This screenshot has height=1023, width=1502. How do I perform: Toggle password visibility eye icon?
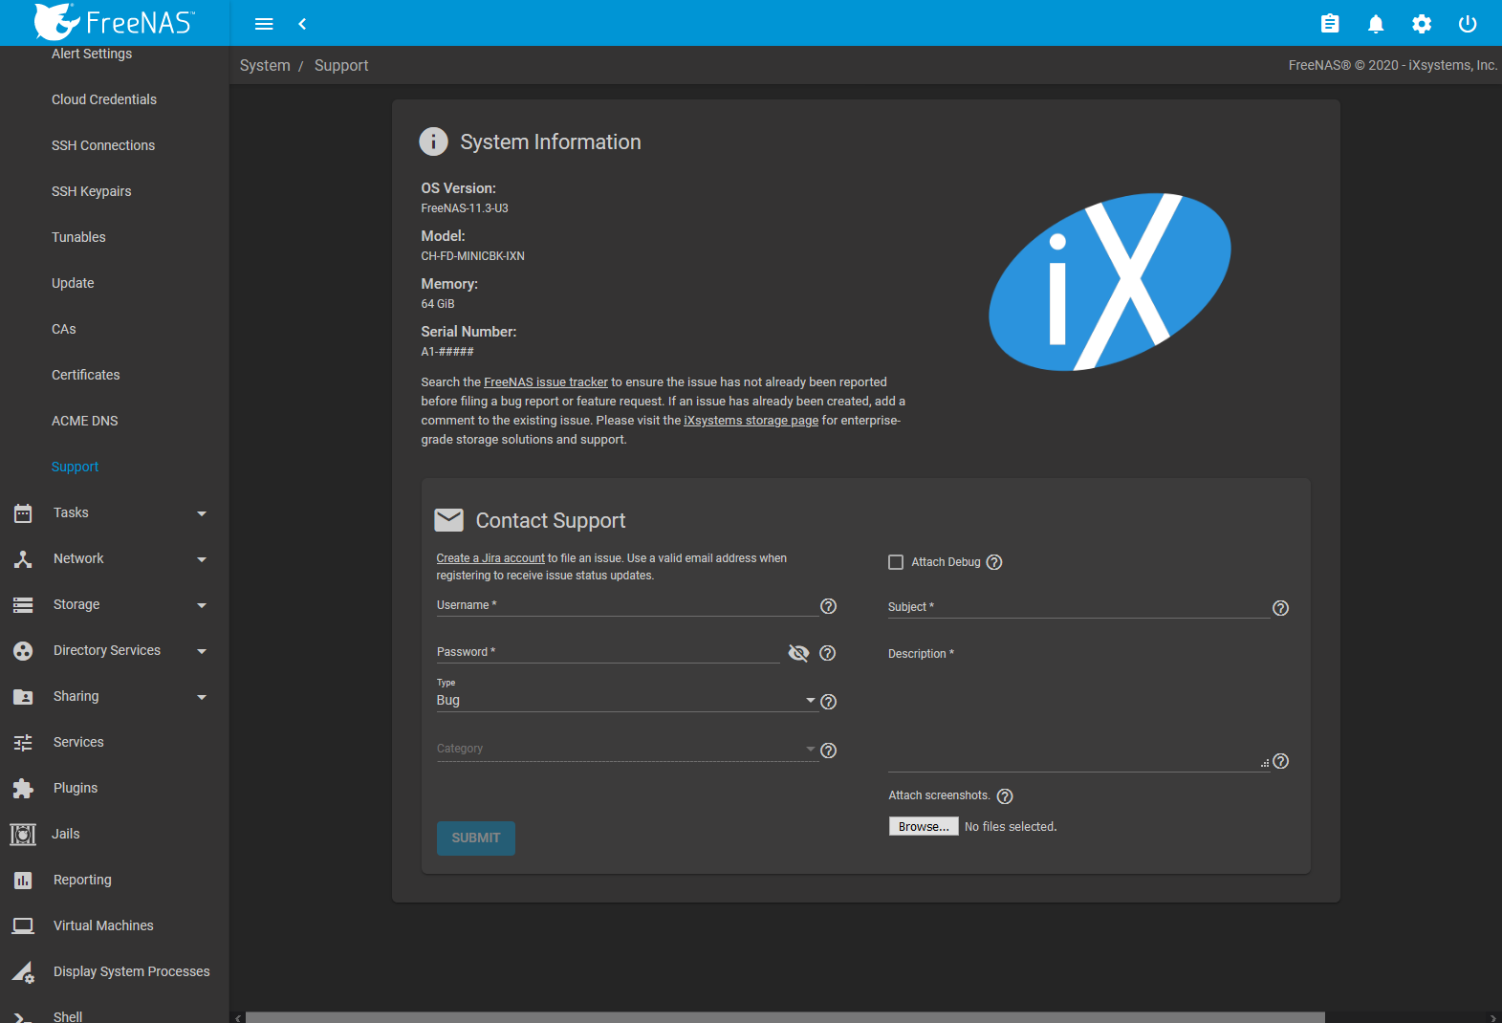798,653
